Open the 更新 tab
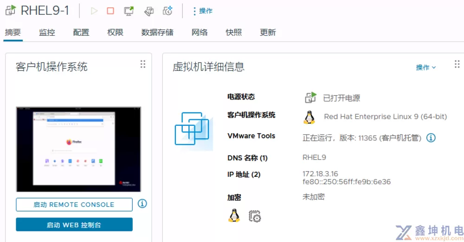Image resolution: width=464 pixels, height=242 pixels. pos(268,32)
